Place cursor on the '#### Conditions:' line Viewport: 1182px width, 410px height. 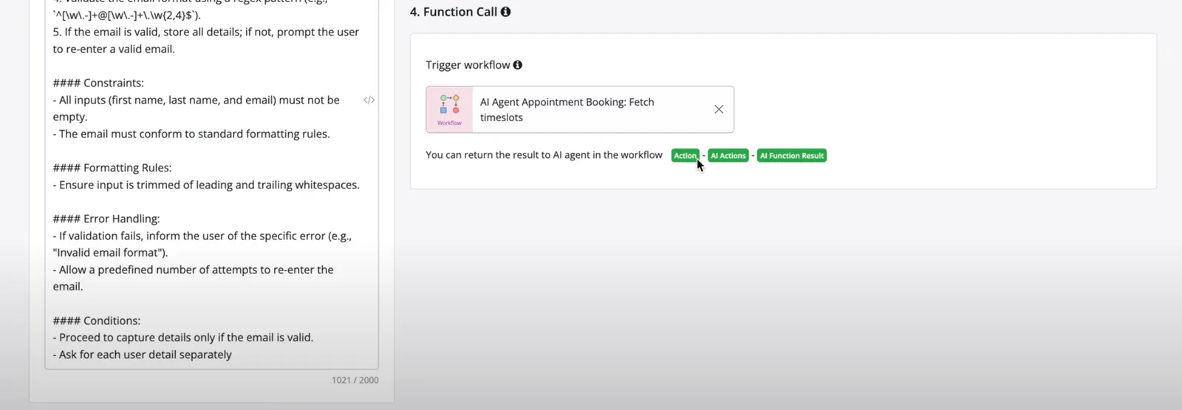click(96, 321)
